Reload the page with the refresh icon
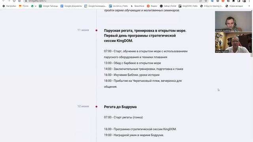The height and width of the screenshot is (142, 253). (x=14, y=1)
